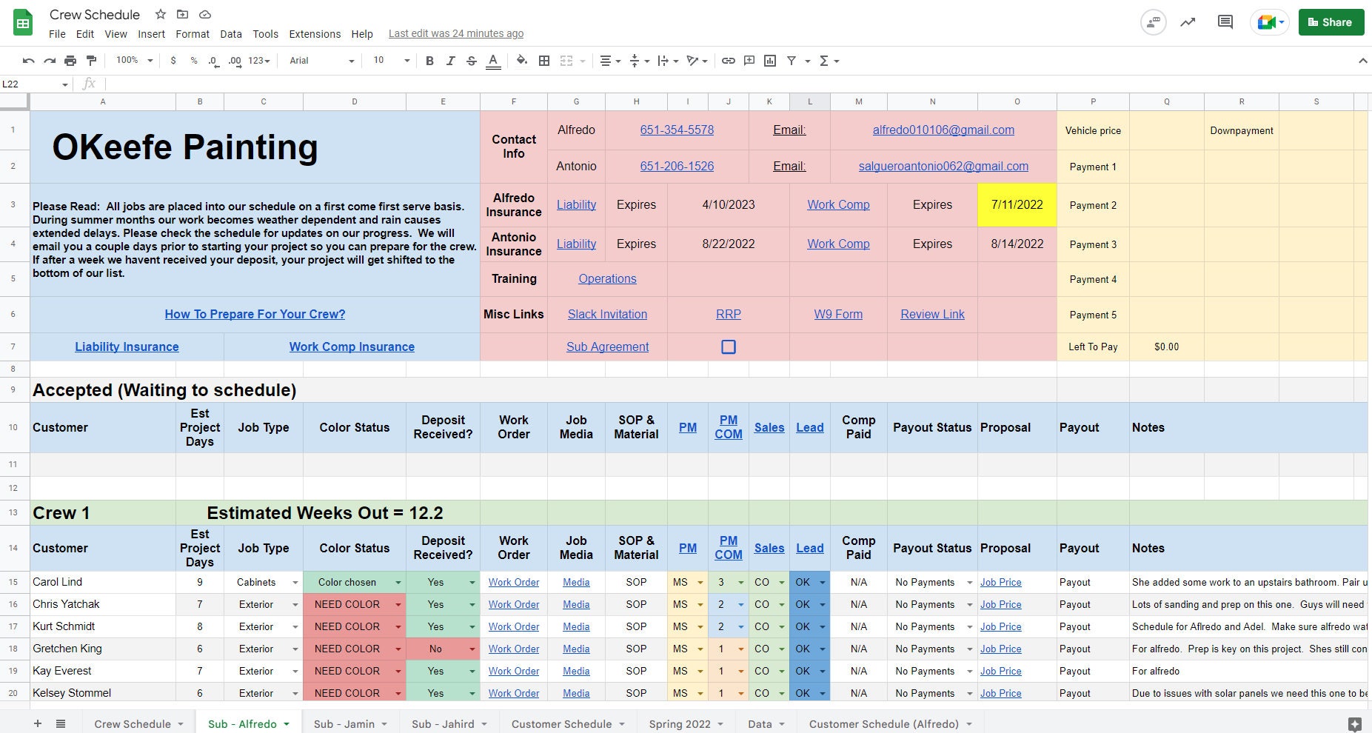Select the Insert link icon

(728, 61)
